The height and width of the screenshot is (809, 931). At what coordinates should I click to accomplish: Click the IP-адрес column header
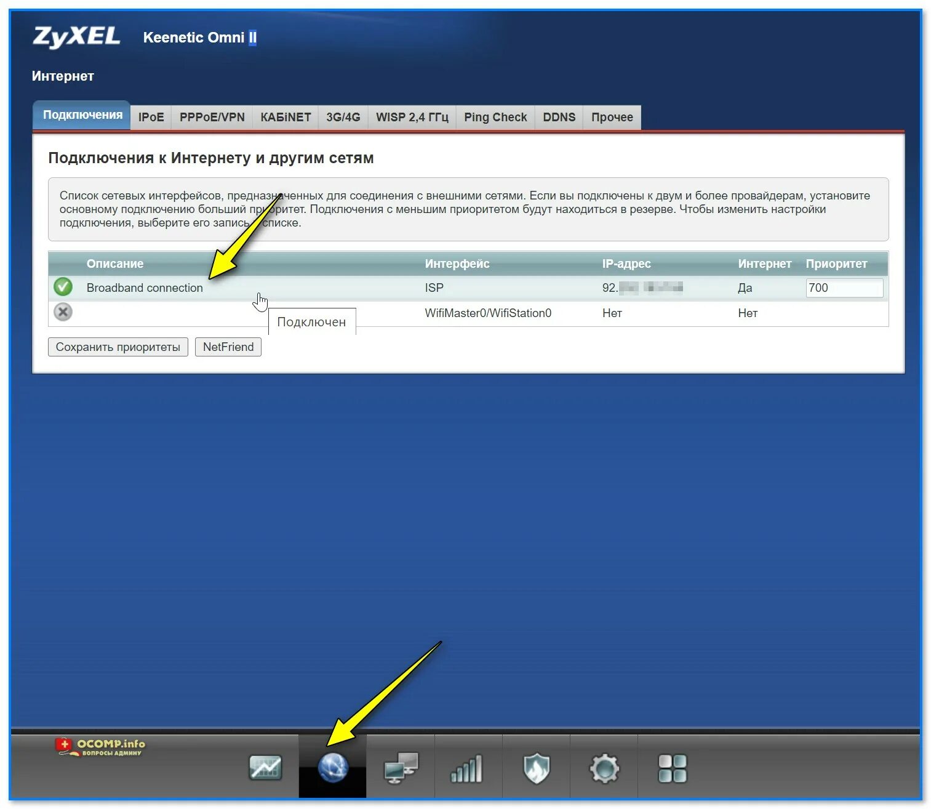[x=626, y=264]
